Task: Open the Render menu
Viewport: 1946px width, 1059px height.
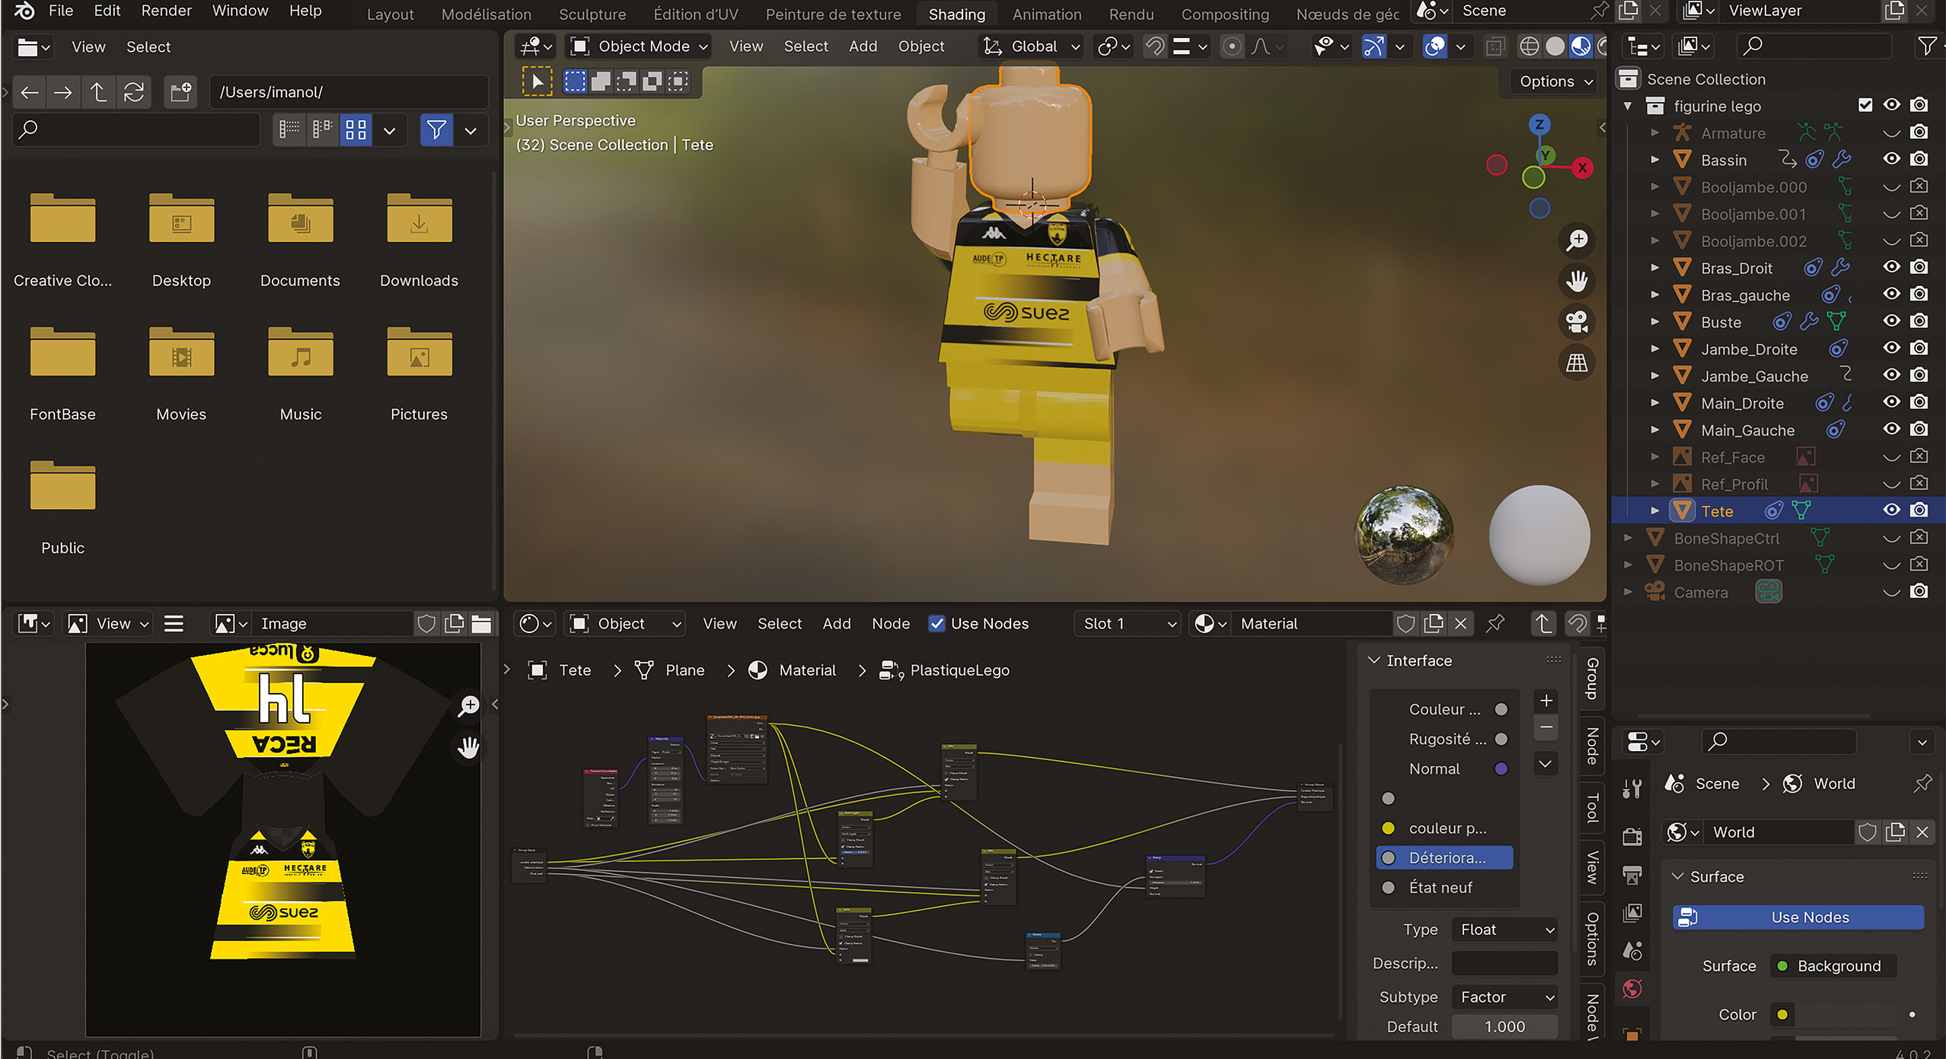Action: click(166, 11)
